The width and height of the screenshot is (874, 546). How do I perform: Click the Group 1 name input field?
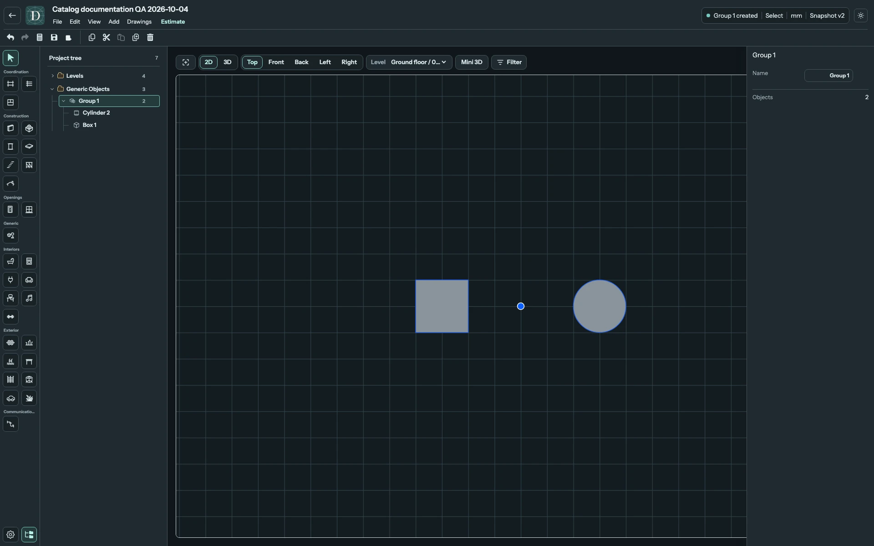828,76
